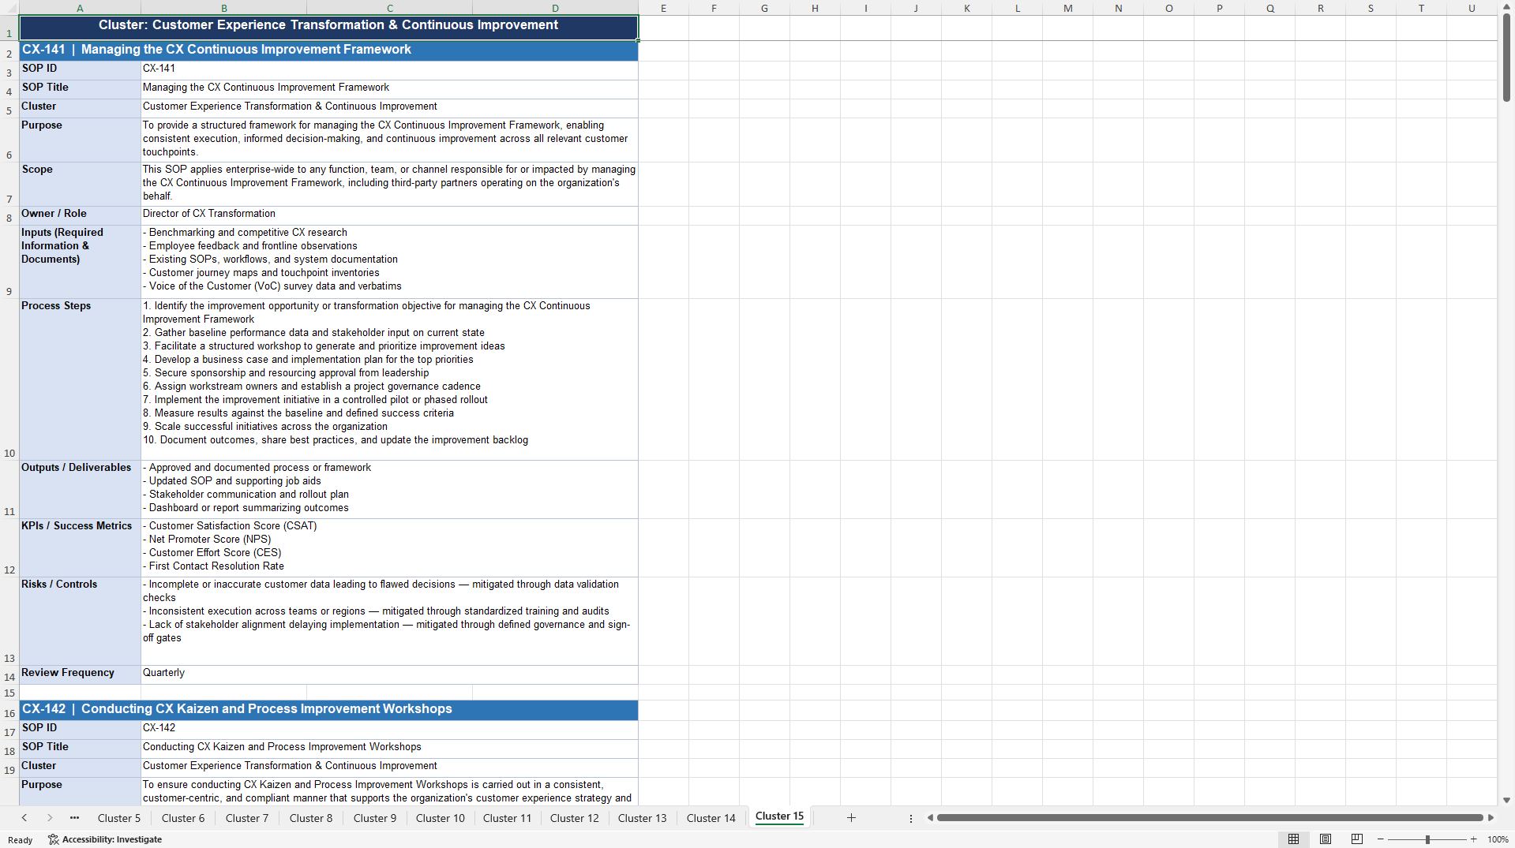The image size is (1515, 848).
Task: Select column M header
Action: [x=1068, y=8]
